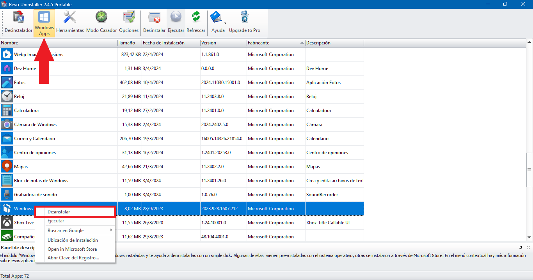Viewport: 533px width, 280px height.
Task: Select the Cámara de Windows icon
Action: click(x=7, y=125)
